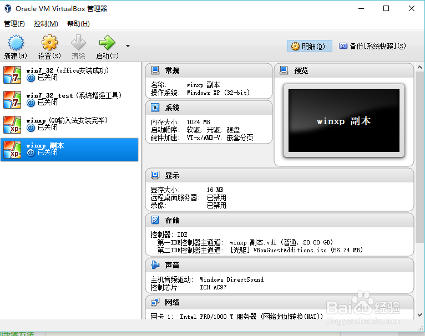Click the VirtualBox cube icon in title bar

tap(8, 9)
